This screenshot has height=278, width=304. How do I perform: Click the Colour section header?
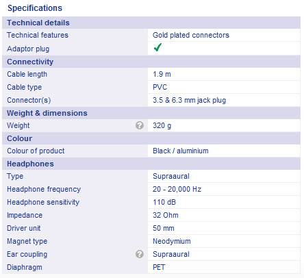pyautogui.click(x=151, y=138)
